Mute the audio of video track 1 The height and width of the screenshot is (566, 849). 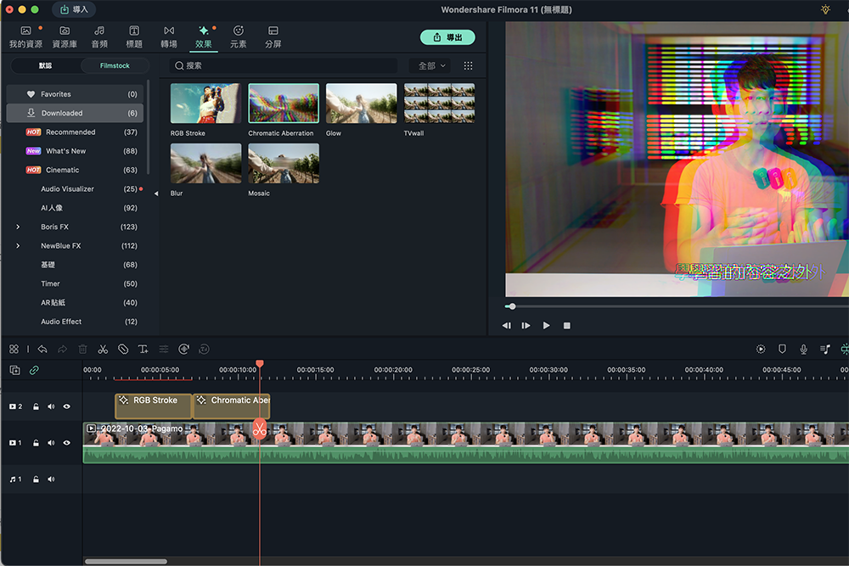click(x=51, y=443)
